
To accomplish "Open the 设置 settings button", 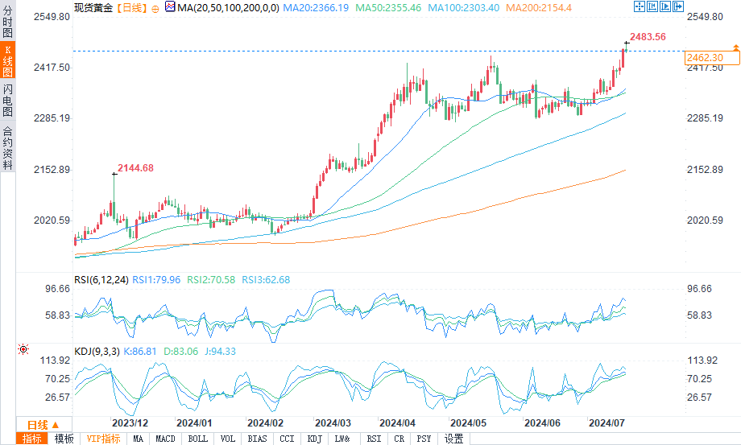I will 454,439.
